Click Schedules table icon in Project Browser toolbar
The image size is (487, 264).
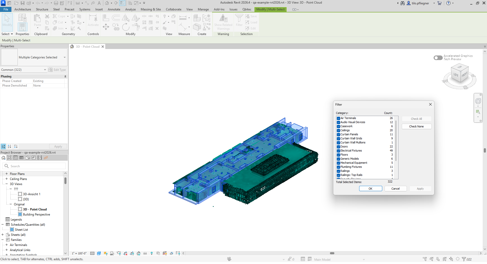point(22,158)
